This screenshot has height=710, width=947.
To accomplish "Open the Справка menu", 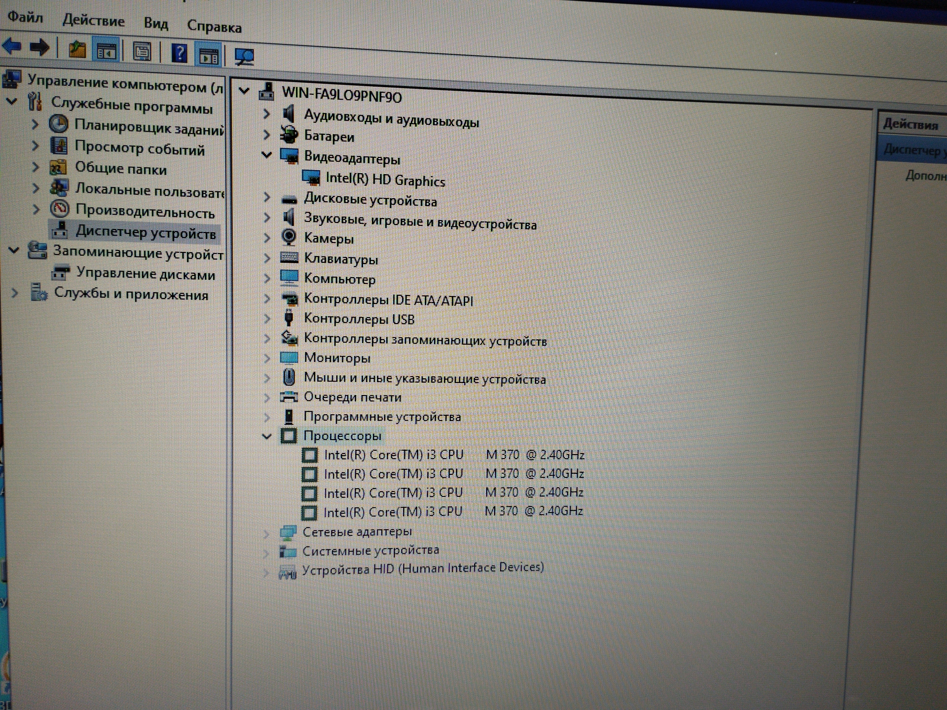I will (214, 26).
